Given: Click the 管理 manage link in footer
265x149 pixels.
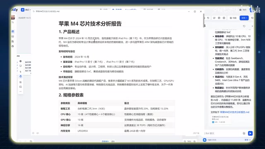Looking at the screenshot, I should point(248,140).
